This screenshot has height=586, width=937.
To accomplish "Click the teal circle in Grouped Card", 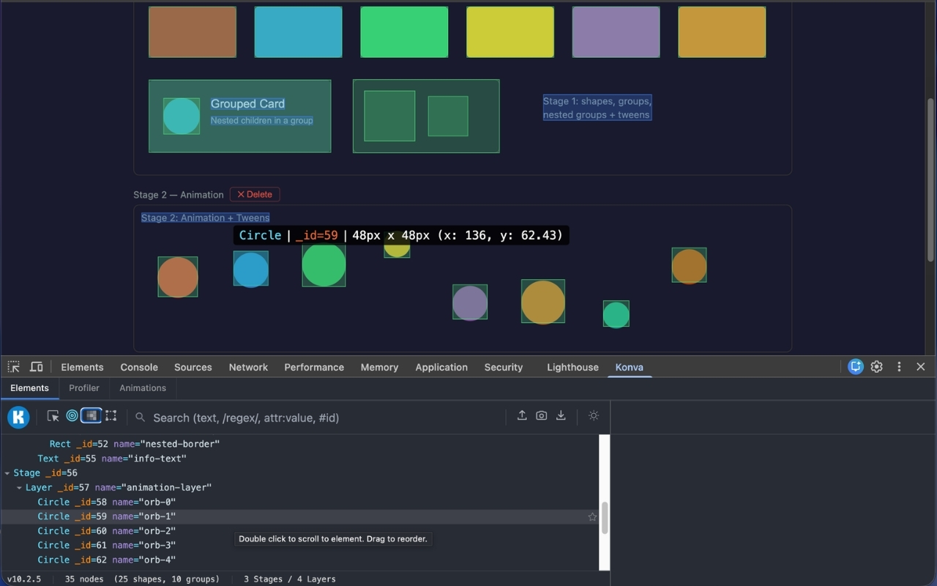I will [182, 116].
